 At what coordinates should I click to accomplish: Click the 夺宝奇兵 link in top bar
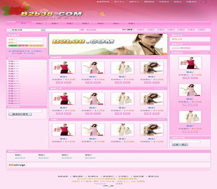(164, 2)
